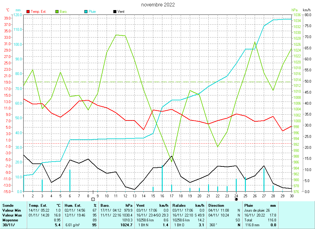The image size is (315, 229).
Task: Click the Pluie column header in table
Action: point(249,206)
